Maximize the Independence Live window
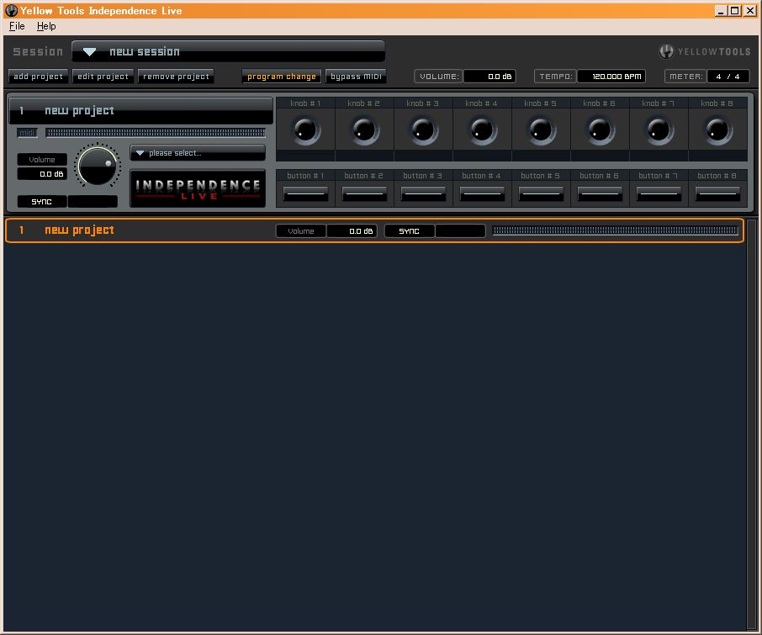The width and height of the screenshot is (762, 635). point(735,11)
